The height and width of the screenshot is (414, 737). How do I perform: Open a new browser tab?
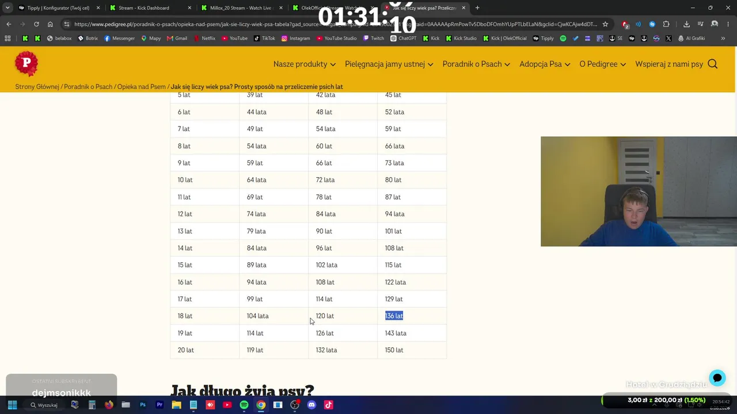477,8
